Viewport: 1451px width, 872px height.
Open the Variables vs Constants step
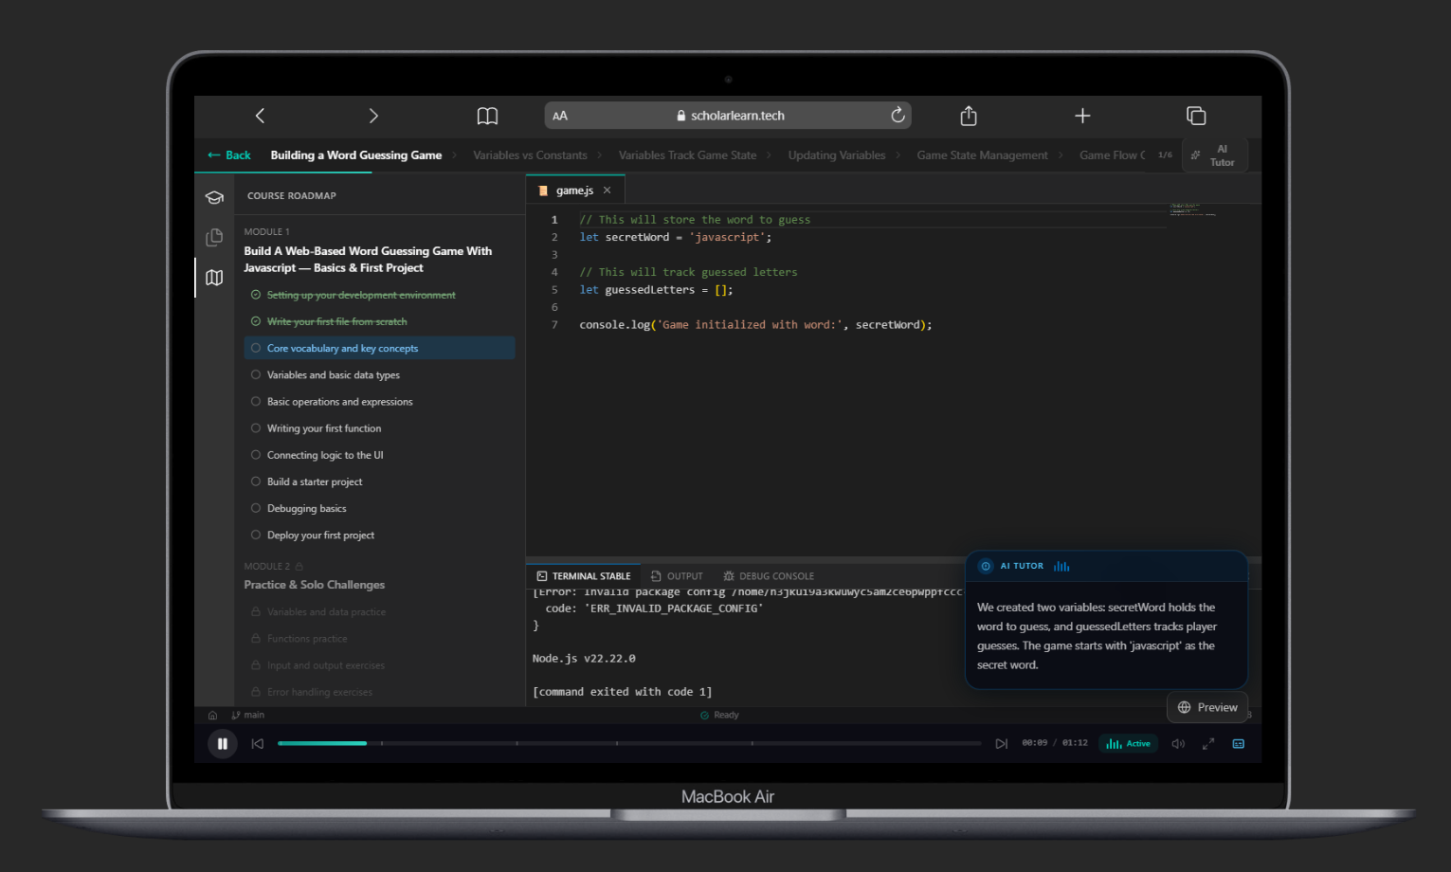click(530, 155)
